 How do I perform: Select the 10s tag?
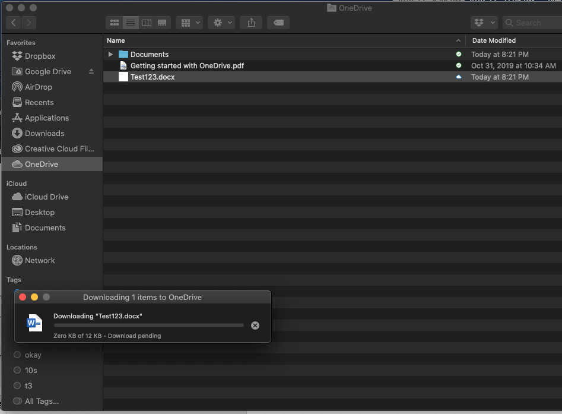point(31,370)
